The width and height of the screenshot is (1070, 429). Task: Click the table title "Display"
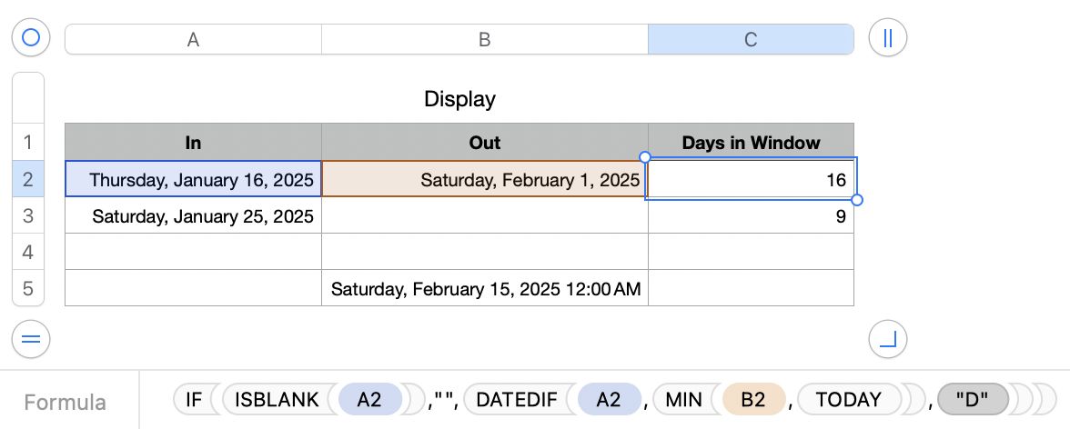tap(459, 98)
